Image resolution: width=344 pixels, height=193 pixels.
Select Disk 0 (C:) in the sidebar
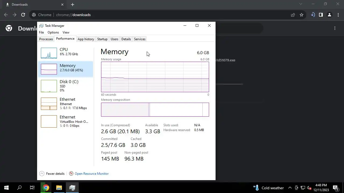pos(66,86)
